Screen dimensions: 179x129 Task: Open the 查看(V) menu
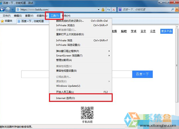click(x=29, y=16)
